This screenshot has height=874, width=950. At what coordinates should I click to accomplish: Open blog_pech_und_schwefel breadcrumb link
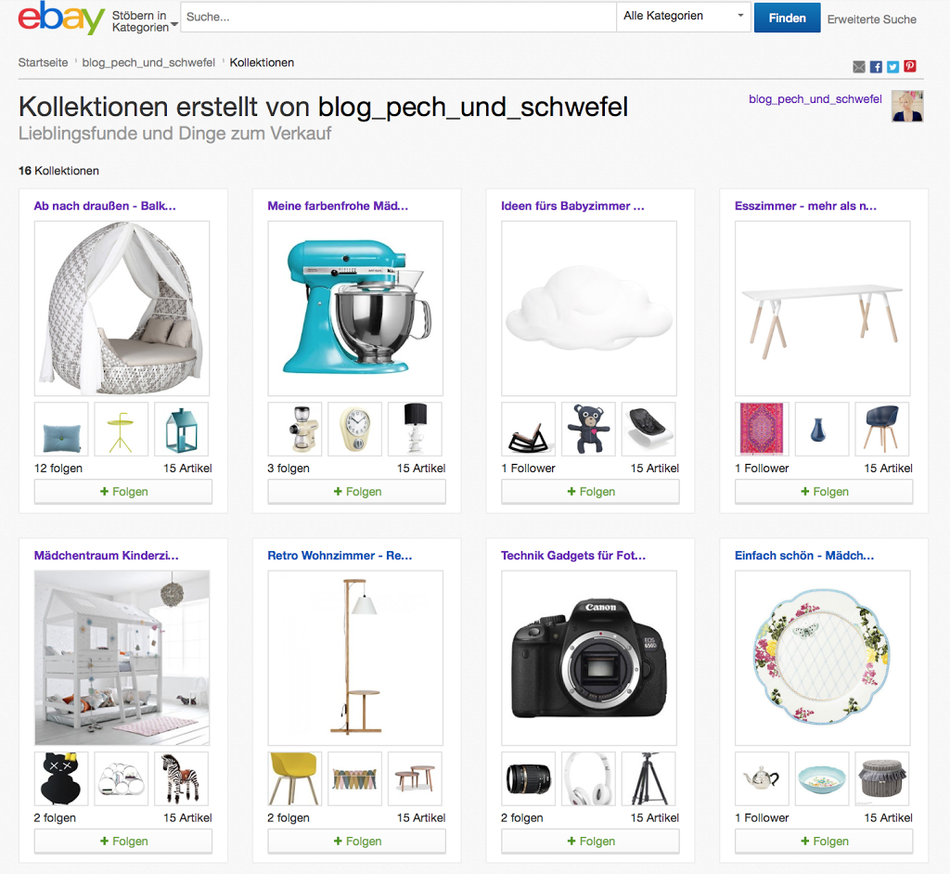148,62
